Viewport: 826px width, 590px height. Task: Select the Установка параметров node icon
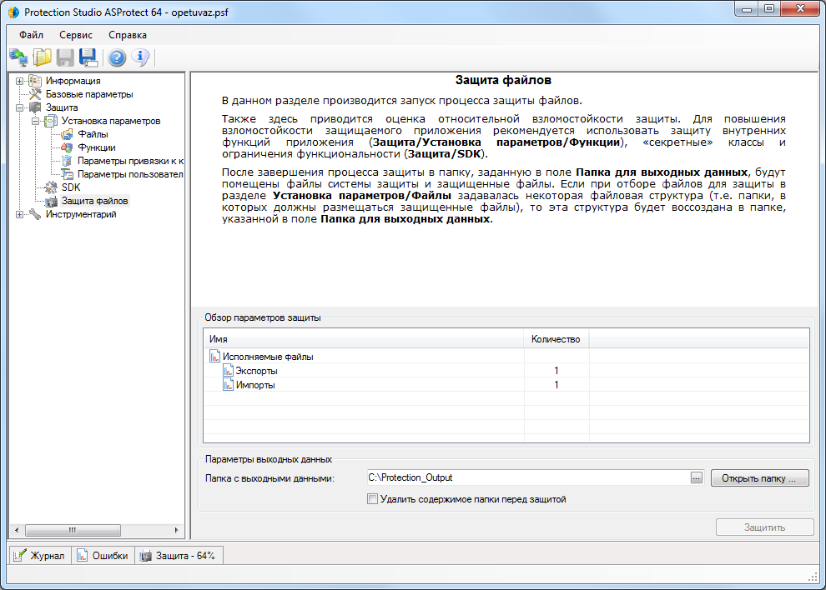[x=51, y=121]
